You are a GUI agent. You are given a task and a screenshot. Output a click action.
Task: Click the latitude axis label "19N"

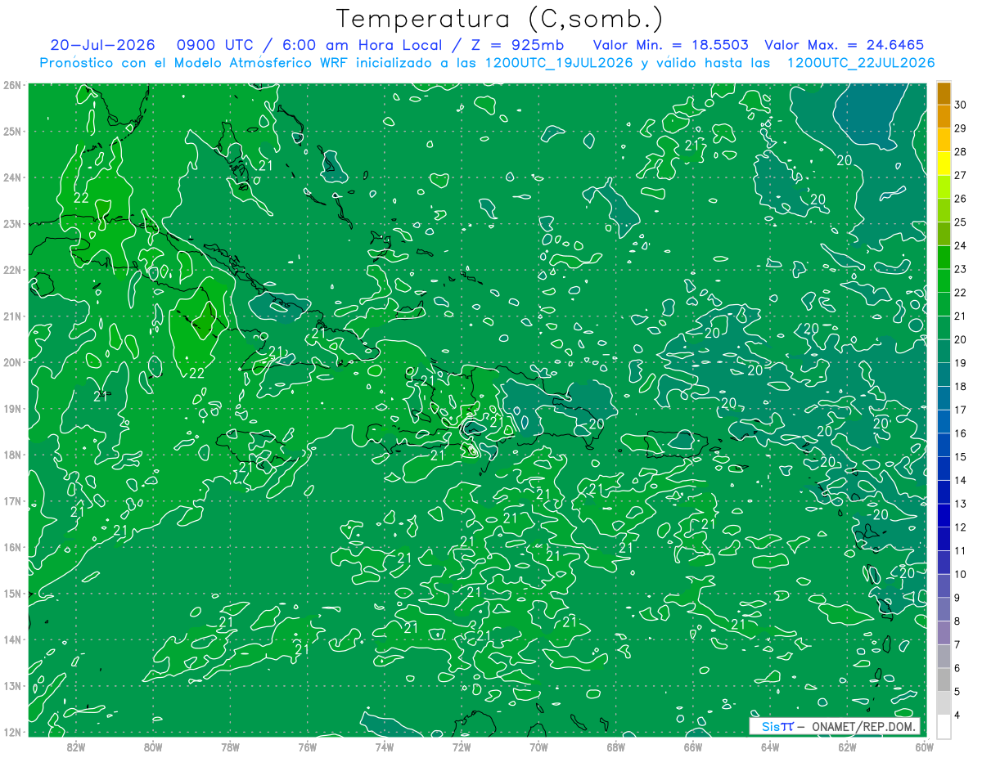coord(12,408)
